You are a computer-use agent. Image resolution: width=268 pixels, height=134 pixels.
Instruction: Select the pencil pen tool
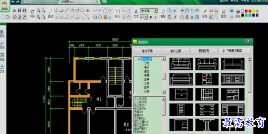(x=204, y=12)
